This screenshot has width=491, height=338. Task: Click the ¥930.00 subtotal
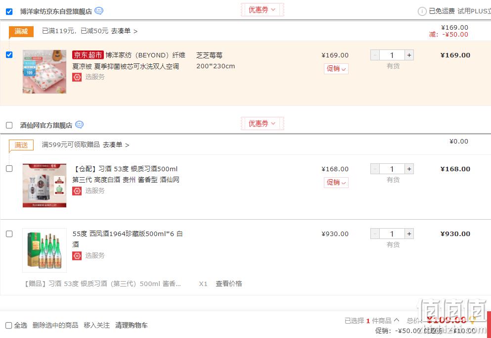tap(455, 234)
